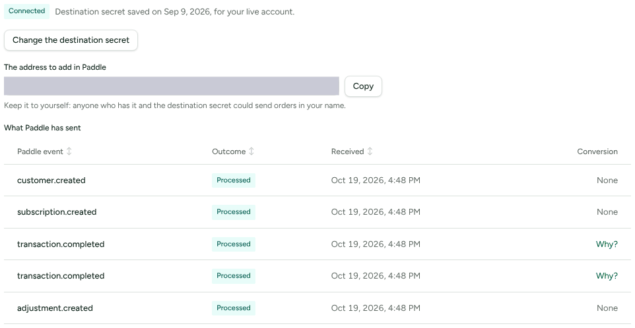The image size is (635, 328).
Task: Sort by Outcome column icon
Action: click(251, 151)
